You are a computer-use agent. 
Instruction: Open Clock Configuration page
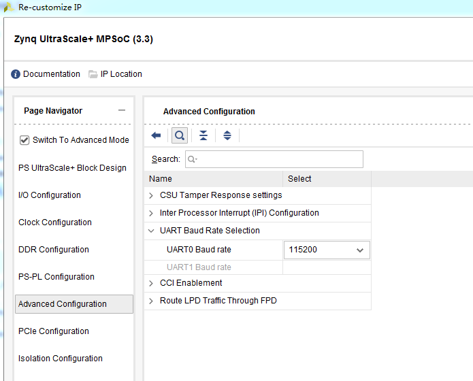[x=55, y=222]
